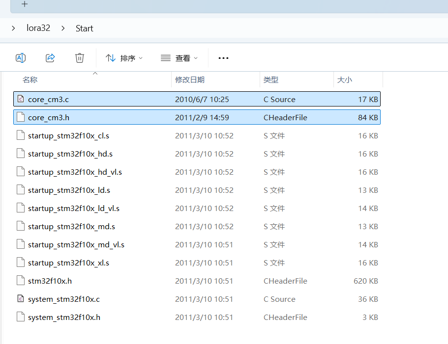Go to lora32 in the breadcrumb
The height and width of the screenshot is (344, 448).
coord(38,28)
